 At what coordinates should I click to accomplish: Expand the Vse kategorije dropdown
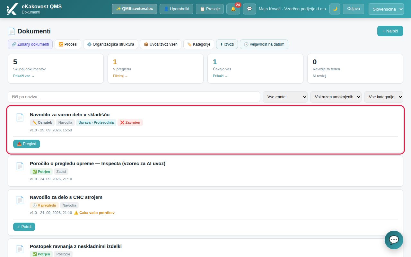click(384, 97)
